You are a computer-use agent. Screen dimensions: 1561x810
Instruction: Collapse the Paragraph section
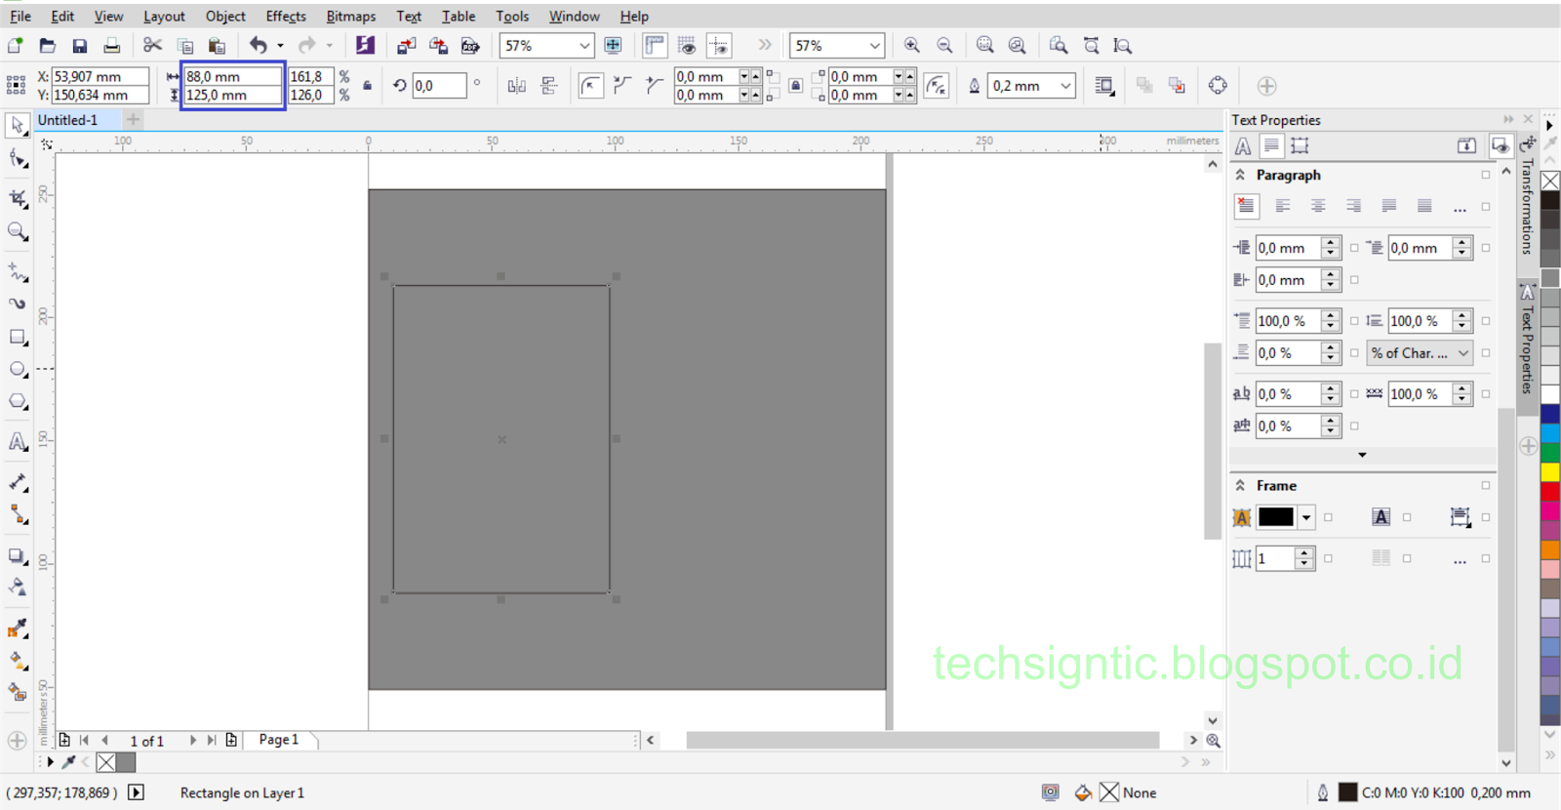1240,175
